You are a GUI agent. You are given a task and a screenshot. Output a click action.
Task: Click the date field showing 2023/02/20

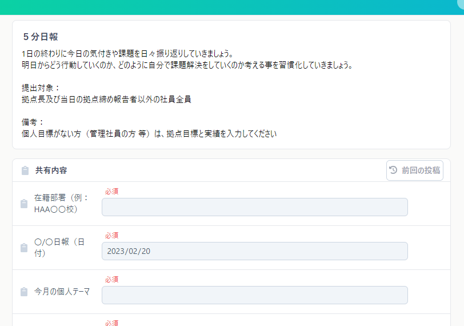click(x=254, y=251)
